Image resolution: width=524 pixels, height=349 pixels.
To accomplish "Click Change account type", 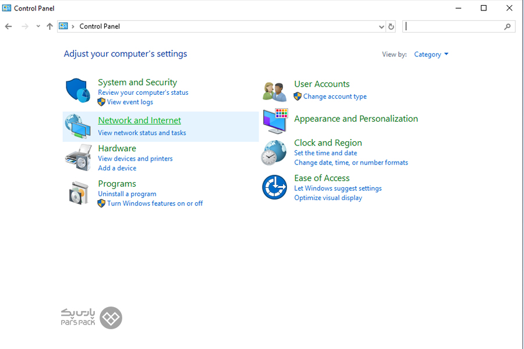I will [335, 97].
